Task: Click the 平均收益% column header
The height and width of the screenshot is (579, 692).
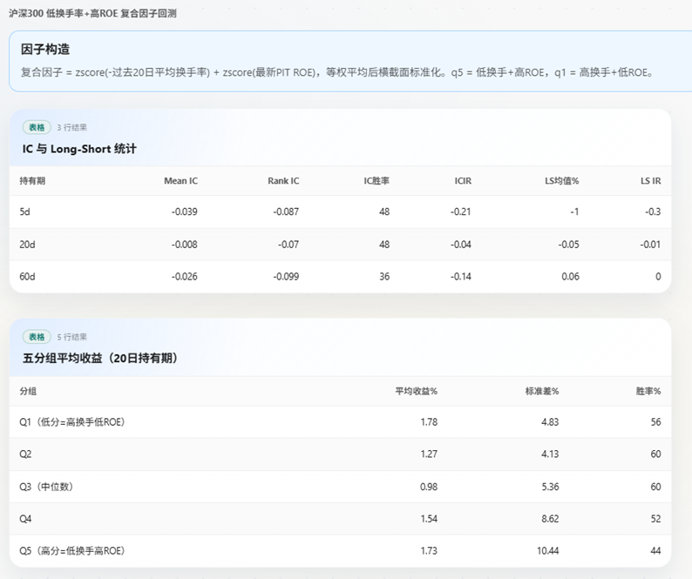Action: pos(417,391)
